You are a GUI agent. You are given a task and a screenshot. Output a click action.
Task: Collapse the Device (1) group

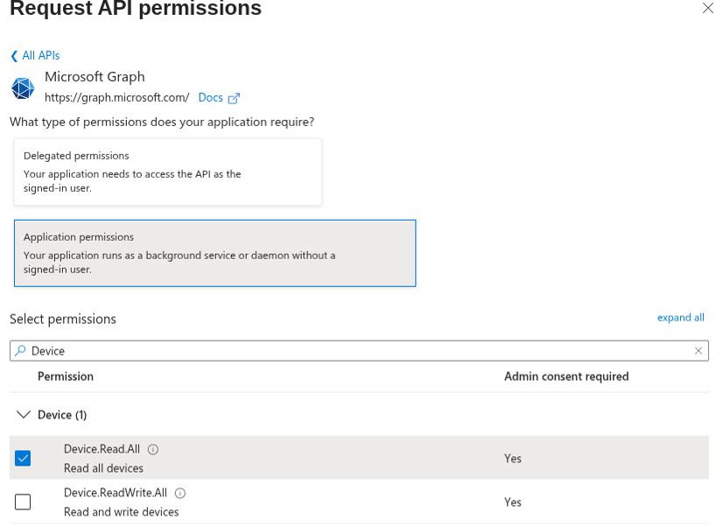coord(24,415)
